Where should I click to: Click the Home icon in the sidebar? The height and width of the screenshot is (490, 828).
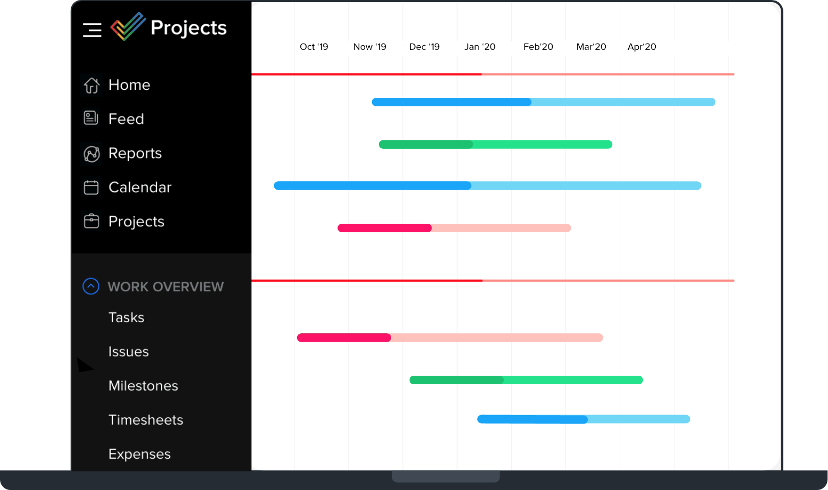coord(91,85)
